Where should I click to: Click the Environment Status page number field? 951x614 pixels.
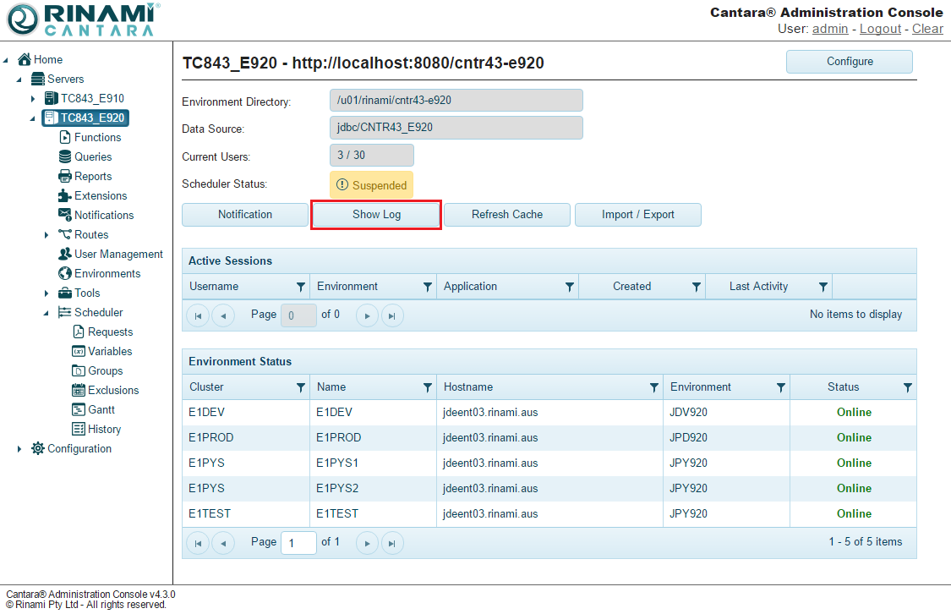tap(298, 542)
